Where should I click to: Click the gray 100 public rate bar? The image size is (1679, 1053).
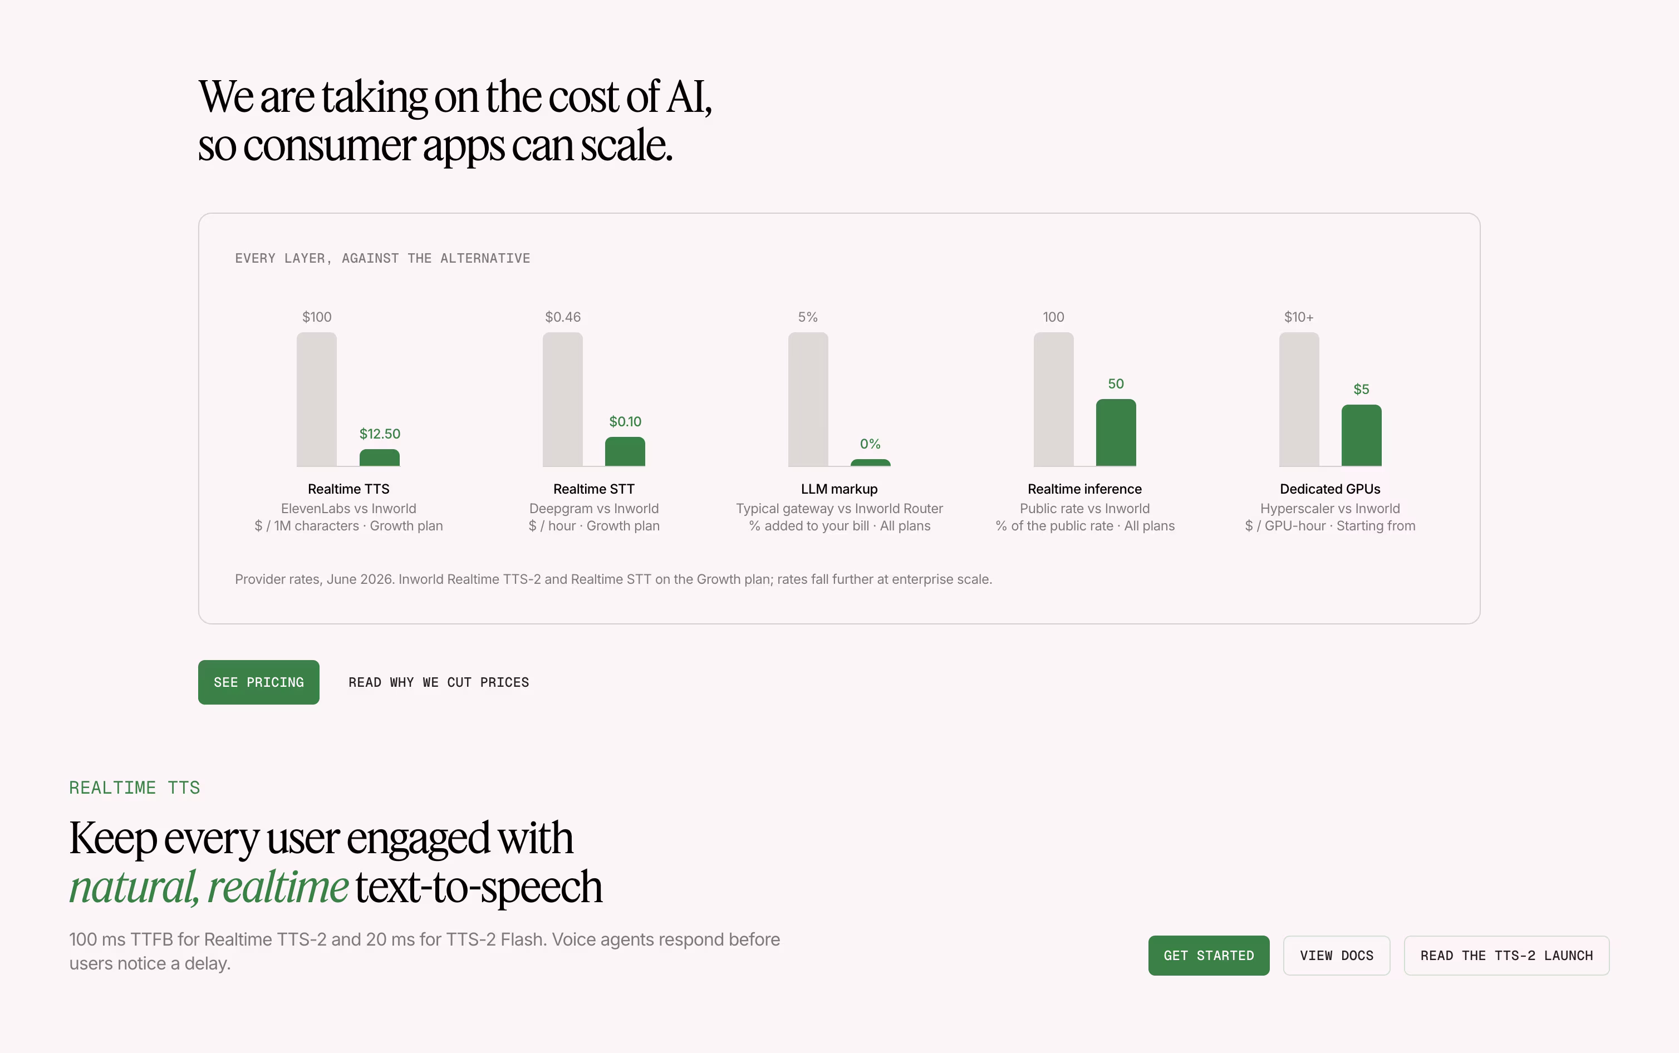1054,399
